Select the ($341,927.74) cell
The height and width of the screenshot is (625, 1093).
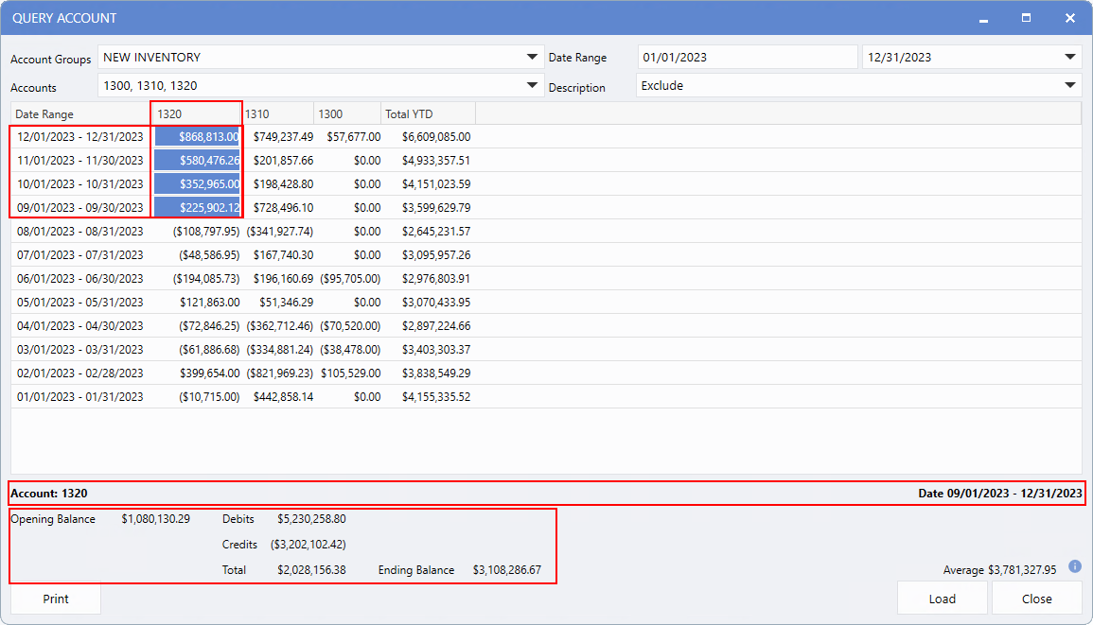[279, 232]
